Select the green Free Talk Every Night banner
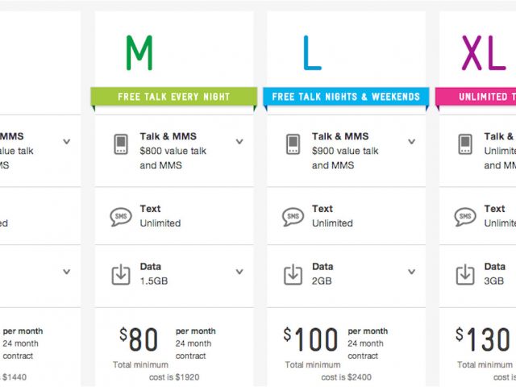 click(x=174, y=97)
